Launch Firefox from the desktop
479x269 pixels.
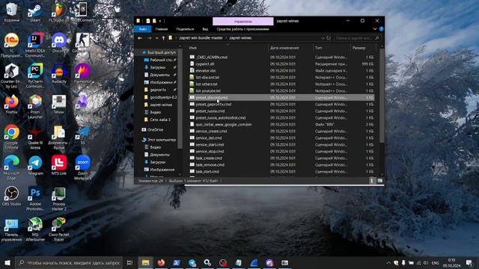pos(12,105)
